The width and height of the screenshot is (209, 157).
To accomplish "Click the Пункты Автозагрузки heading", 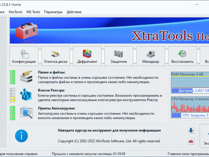I will pos(56,108).
